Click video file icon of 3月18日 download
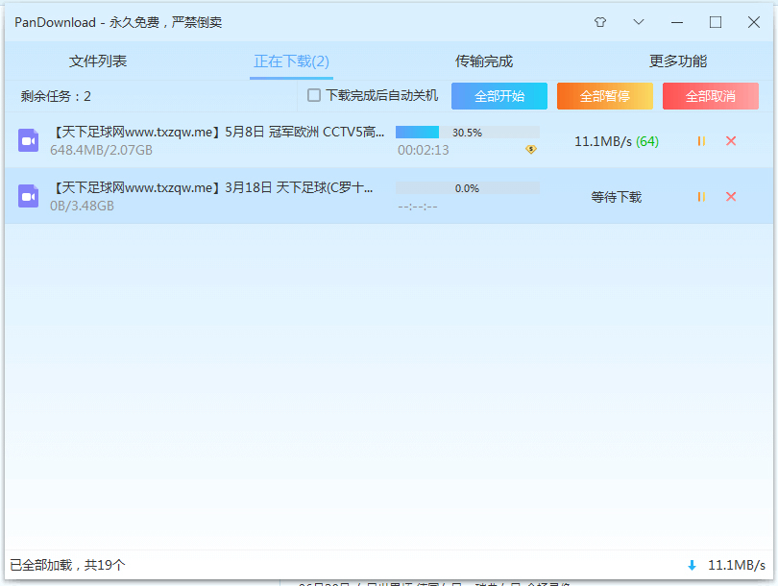778x586 pixels. click(28, 196)
